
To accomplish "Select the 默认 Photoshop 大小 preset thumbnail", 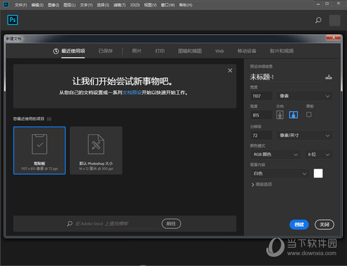I will tap(96, 150).
